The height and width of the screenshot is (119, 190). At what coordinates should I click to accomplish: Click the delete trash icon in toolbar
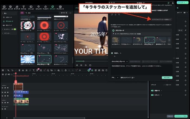coord(19,70)
